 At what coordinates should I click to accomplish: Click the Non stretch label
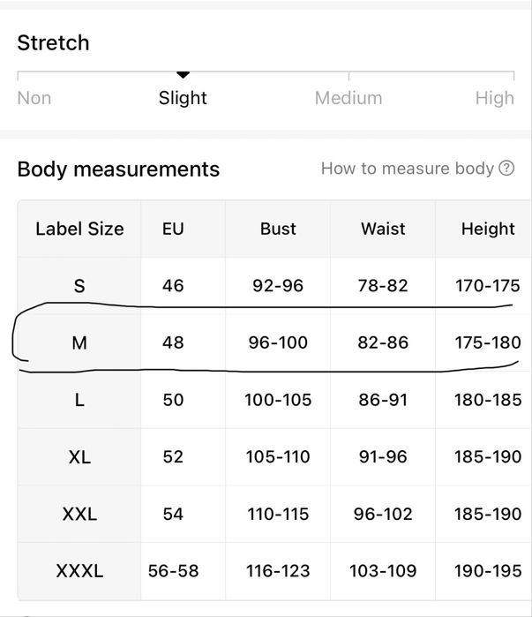tap(34, 98)
